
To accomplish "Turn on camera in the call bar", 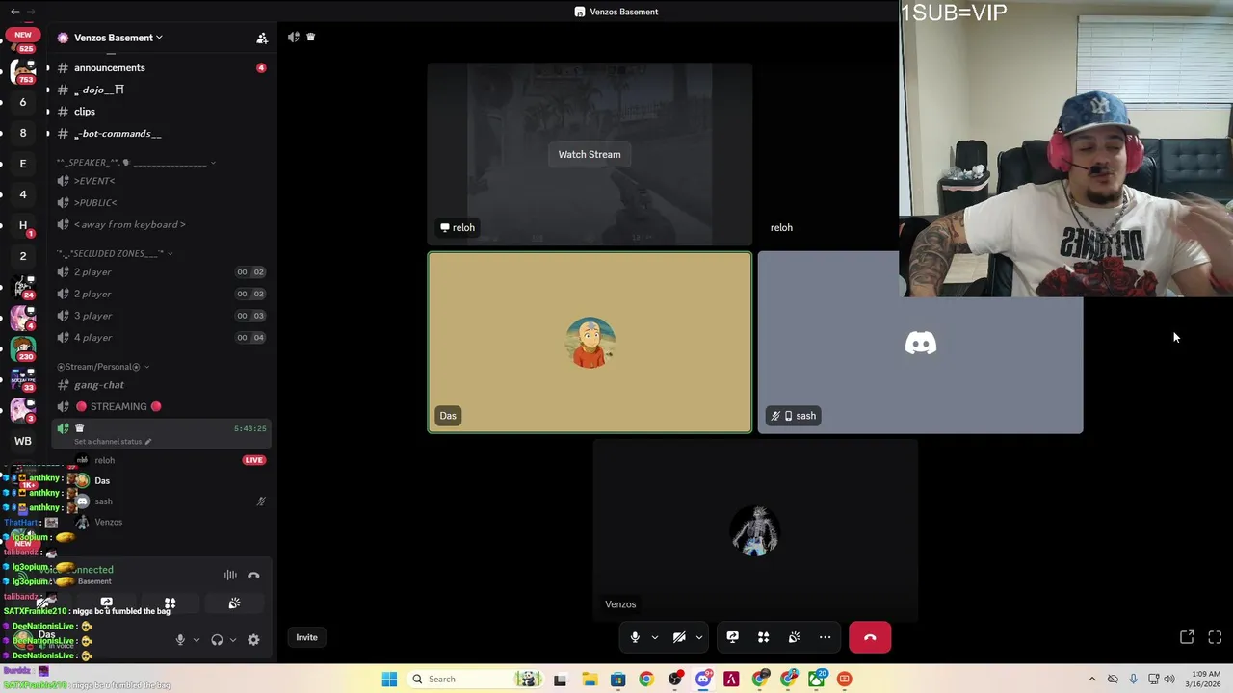I will [679, 637].
